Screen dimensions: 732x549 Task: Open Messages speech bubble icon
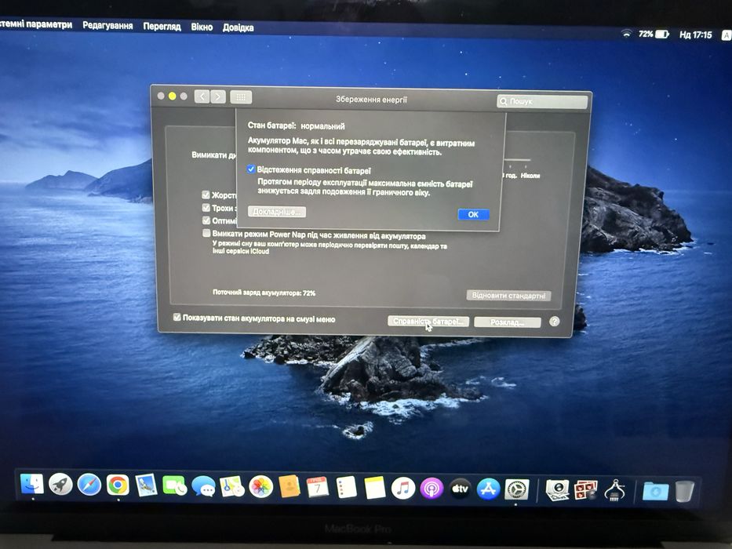pos(203,486)
